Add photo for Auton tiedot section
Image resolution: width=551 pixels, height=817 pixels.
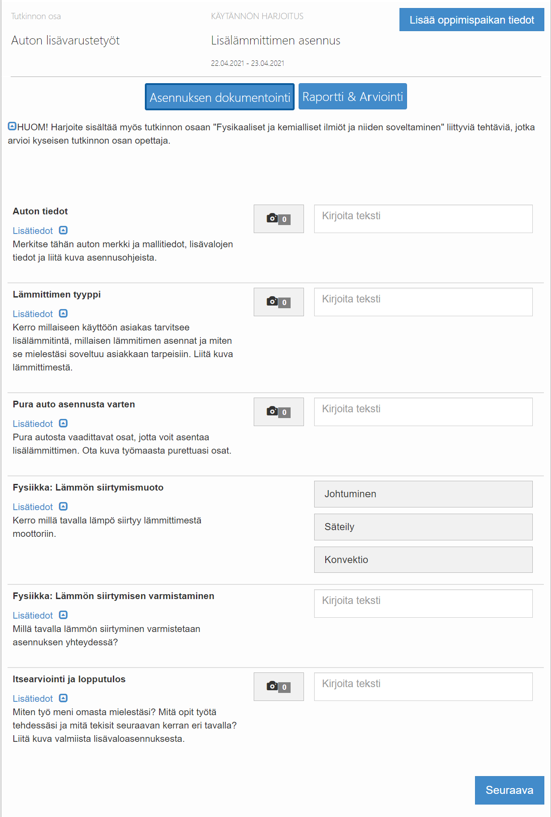coord(279,219)
